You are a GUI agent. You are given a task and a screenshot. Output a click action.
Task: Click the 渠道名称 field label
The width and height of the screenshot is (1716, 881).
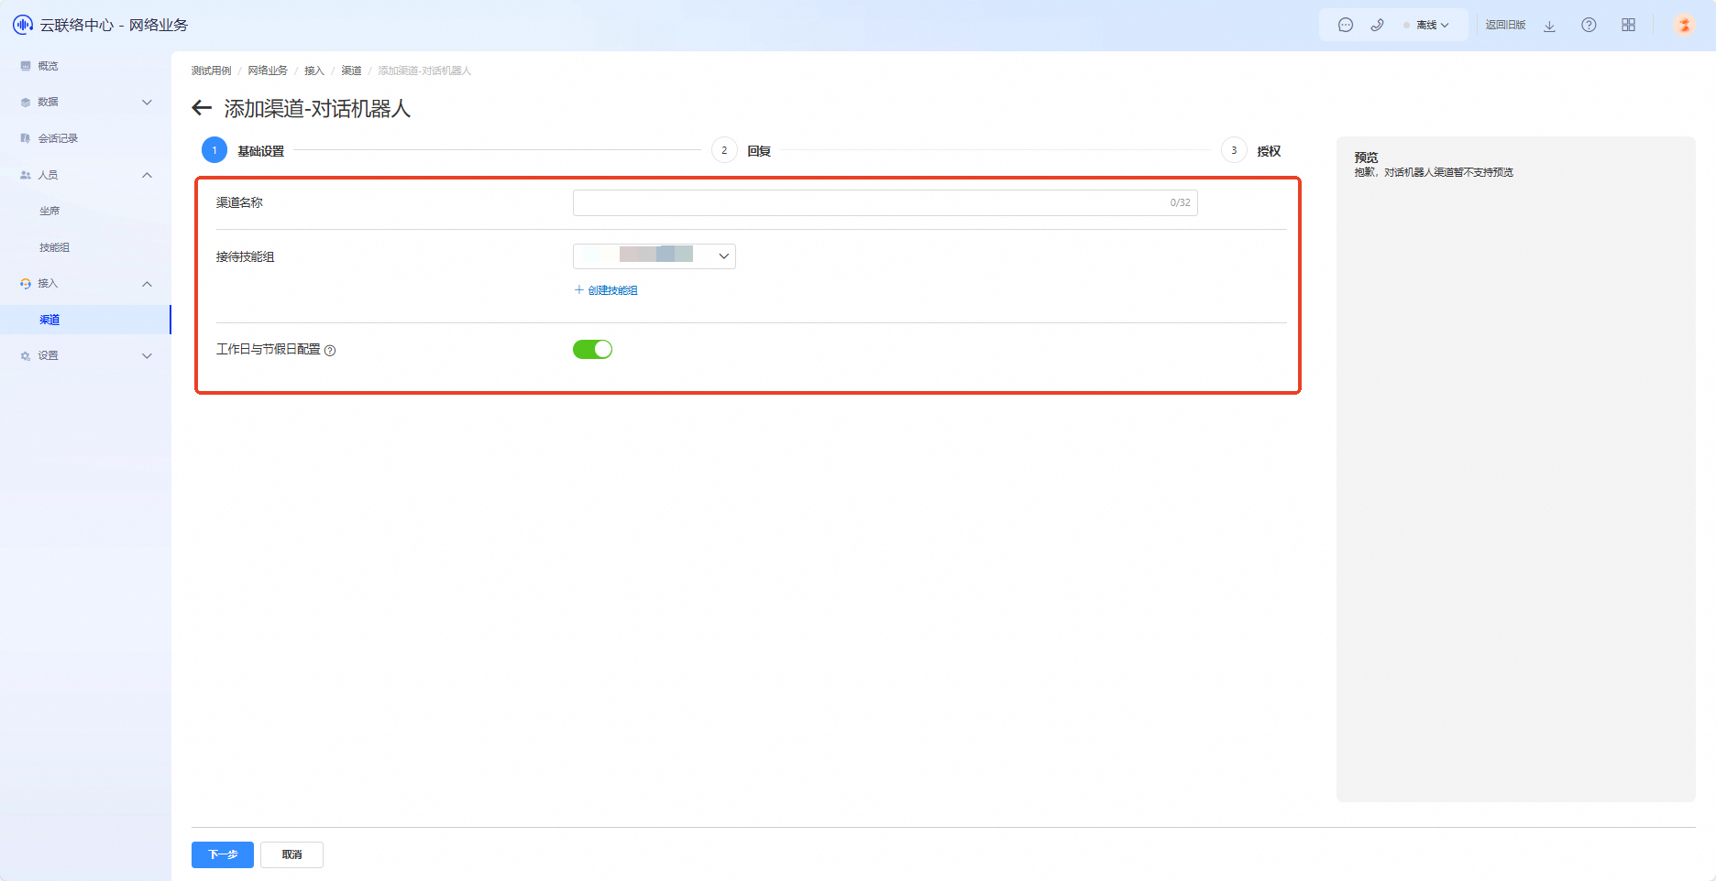(x=239, y=202)
